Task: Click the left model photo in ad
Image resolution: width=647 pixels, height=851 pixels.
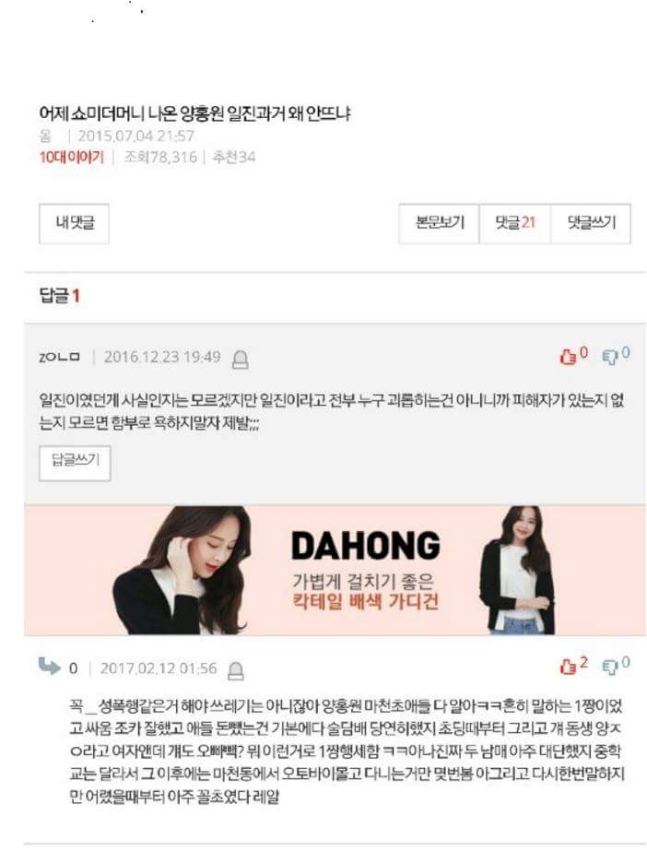Action: click(182, 570)
